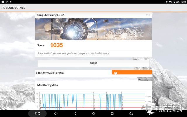The width and height of the screenshot is (187, 117).
Task: Tap the Sling Shot using ES 3.1 title
Action: (x=51, y=15)
